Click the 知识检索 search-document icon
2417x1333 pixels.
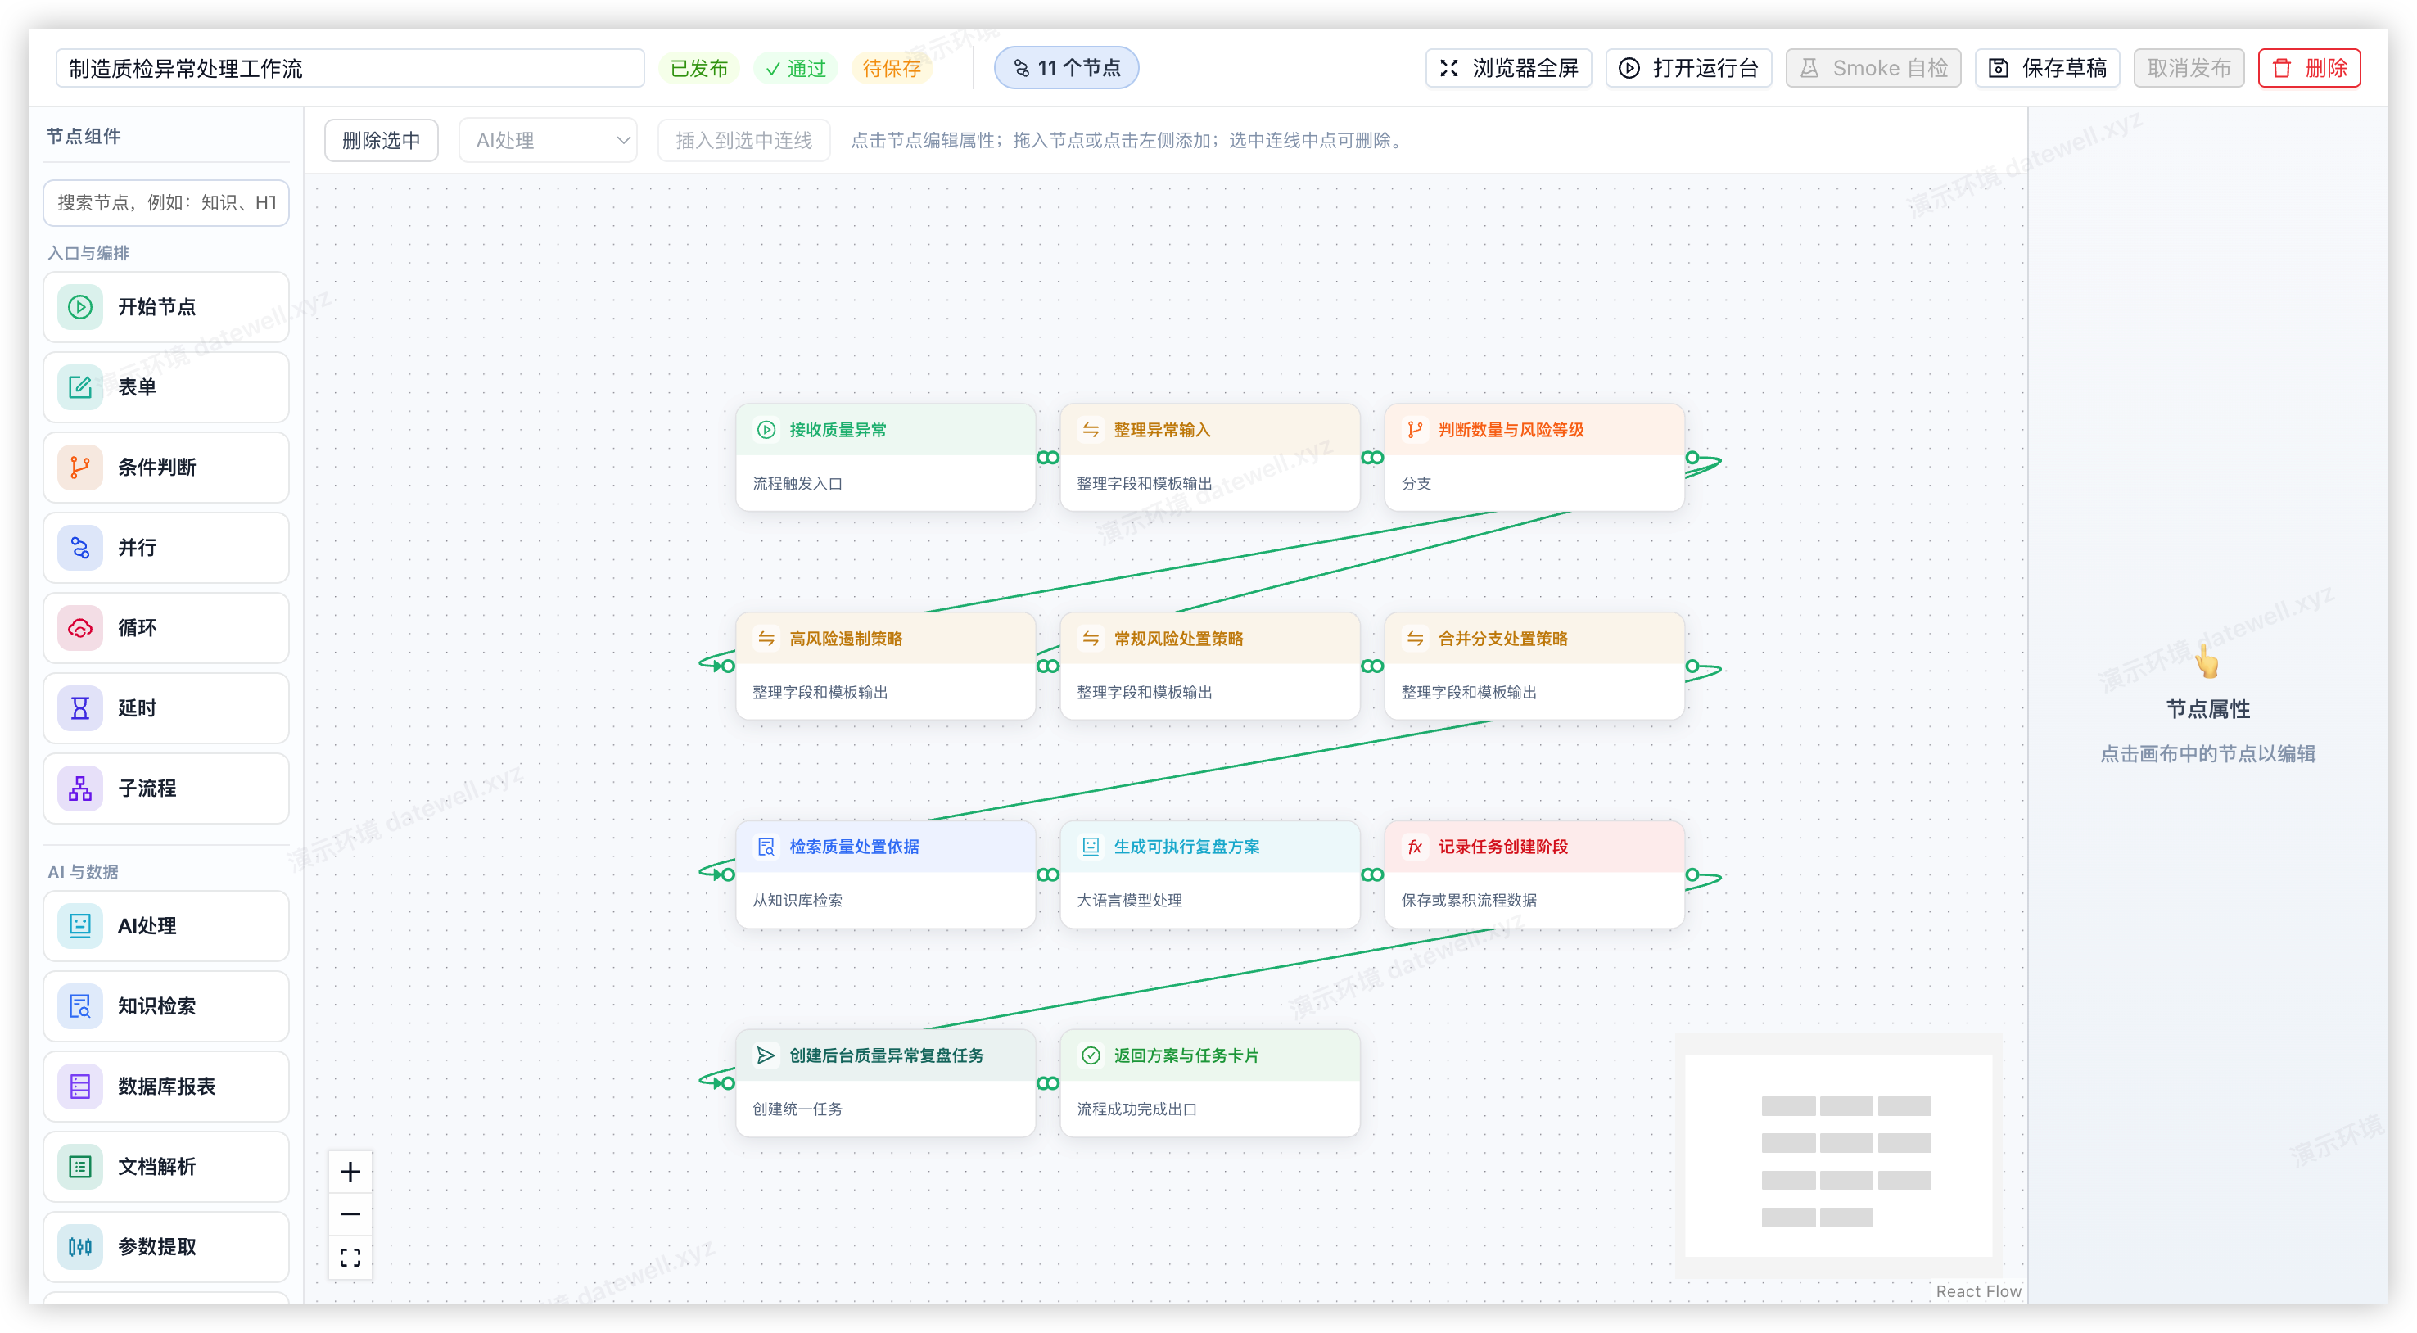(79, 1005)
